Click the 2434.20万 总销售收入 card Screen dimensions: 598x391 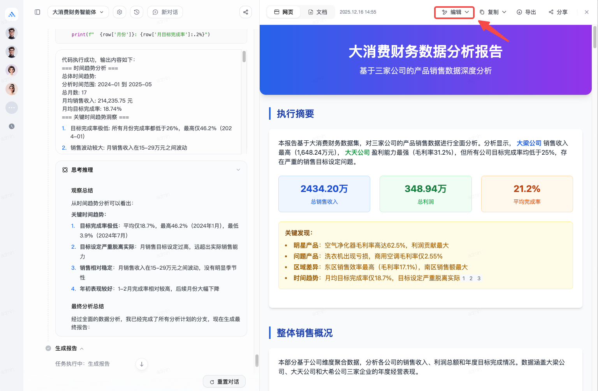324,194
